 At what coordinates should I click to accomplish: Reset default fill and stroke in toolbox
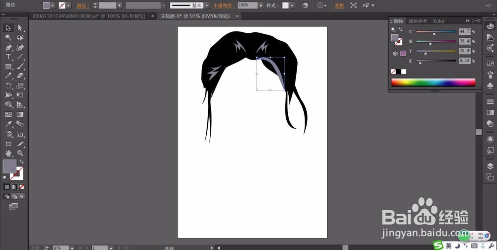(5, 178)
